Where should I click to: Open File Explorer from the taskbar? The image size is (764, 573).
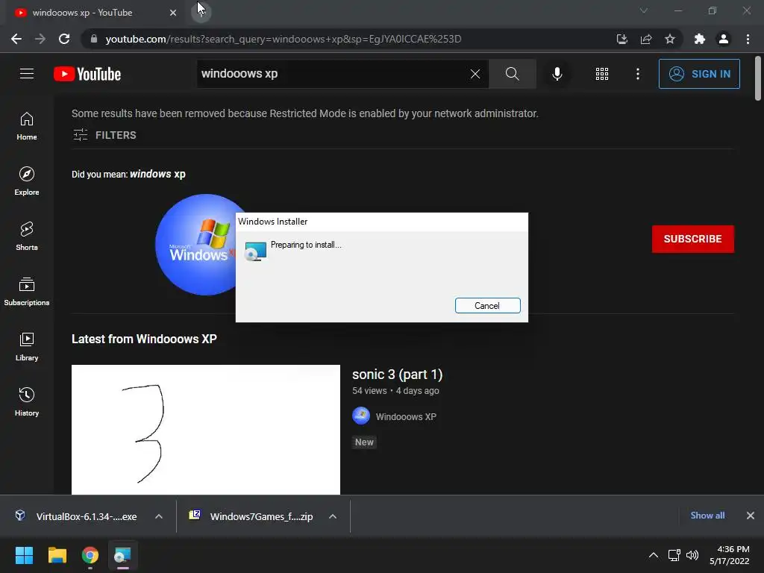coord(57,555)
